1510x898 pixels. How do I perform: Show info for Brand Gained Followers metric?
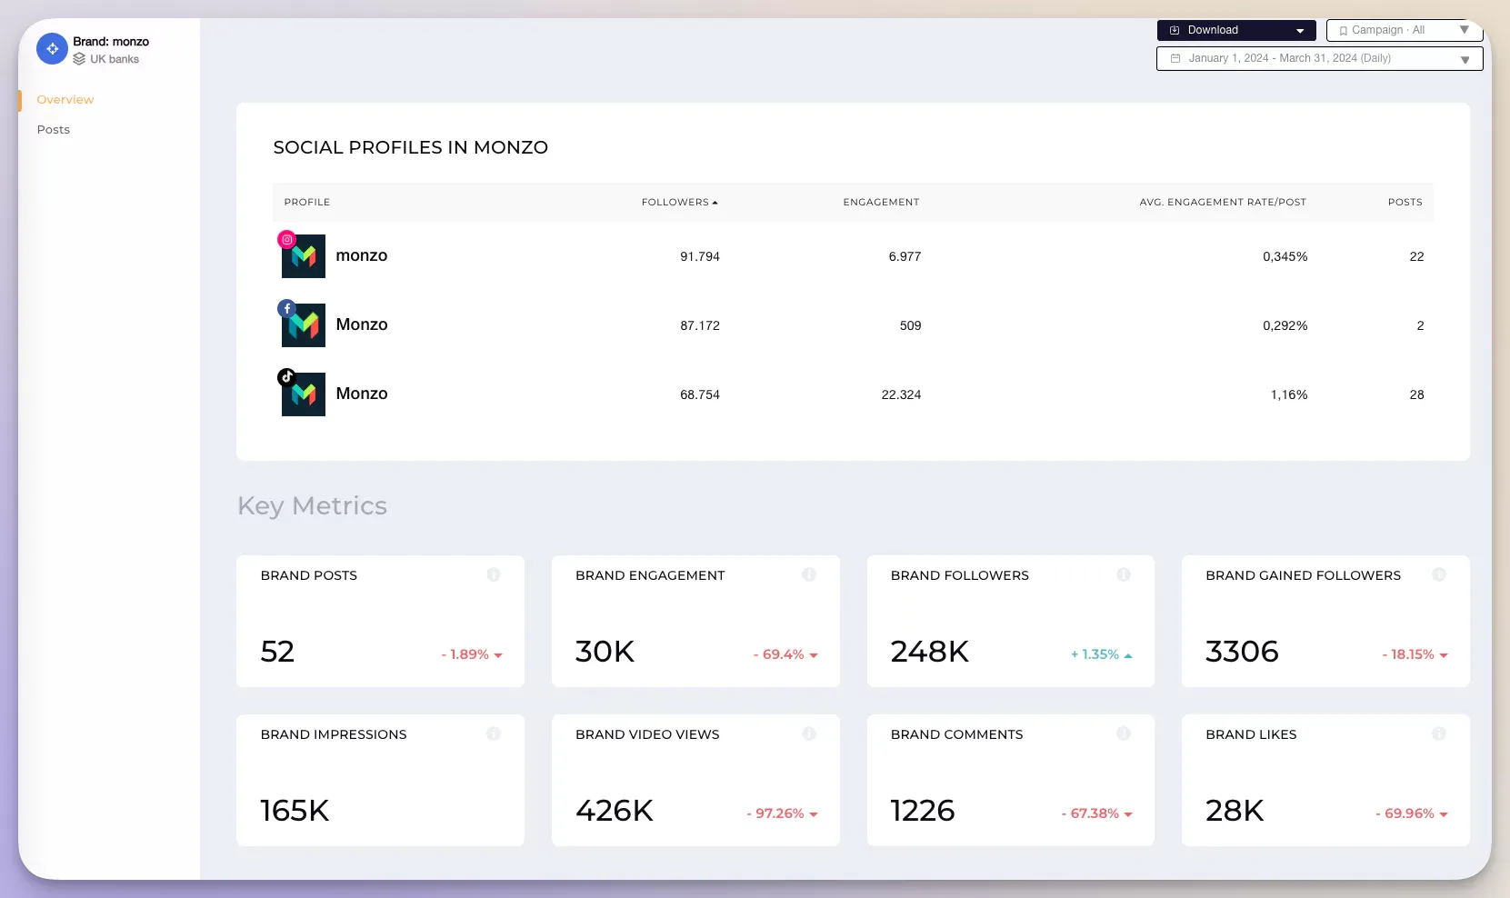click(1439, 574)
